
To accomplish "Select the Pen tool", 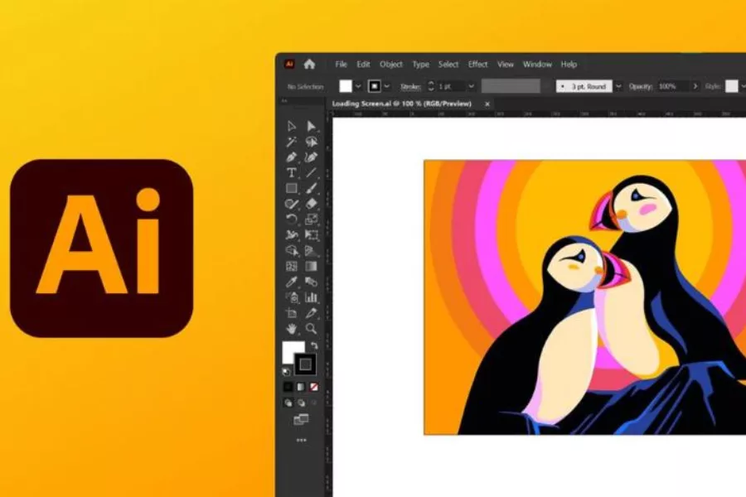I will 292,157.
